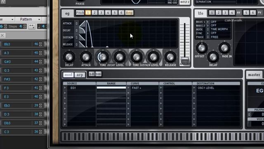Adjust the ATTACK curve stepper arrows
Screen dimensions: 264x149
[76, 24]
